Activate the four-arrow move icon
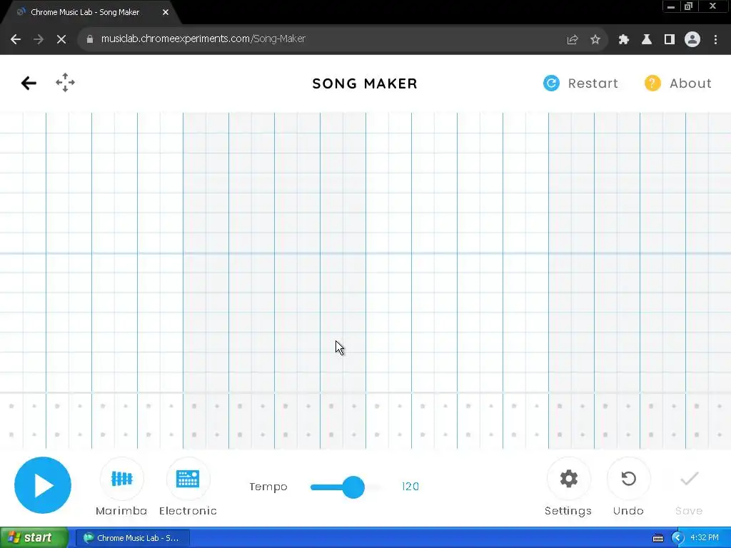The height and width of the screenshot is (548, 731). pyautogui.click(x=65, y=83)
